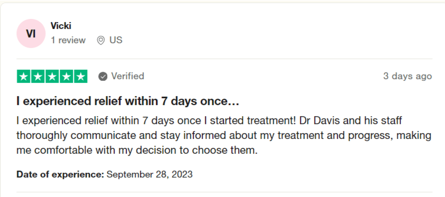Click the second green rating star

(38, 76)
